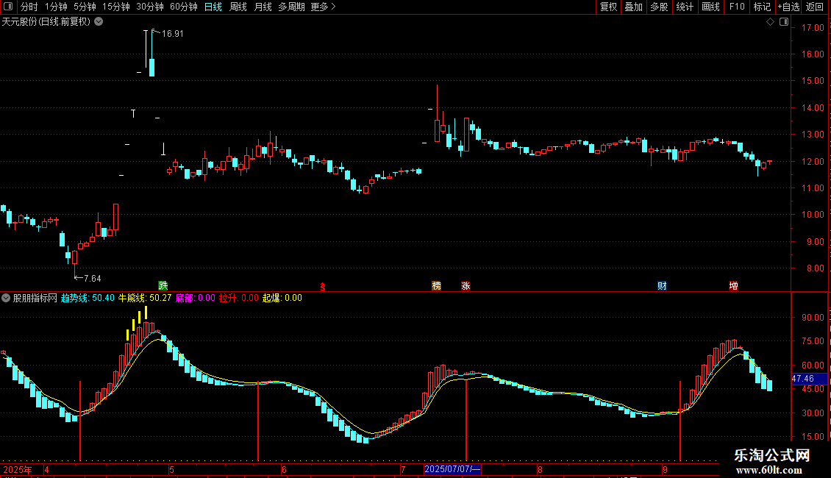Image resolution: width=831 pixels, height=478 pixels.
Task: Click month 5 on the time axis
Action: click(x=171, y=469)
